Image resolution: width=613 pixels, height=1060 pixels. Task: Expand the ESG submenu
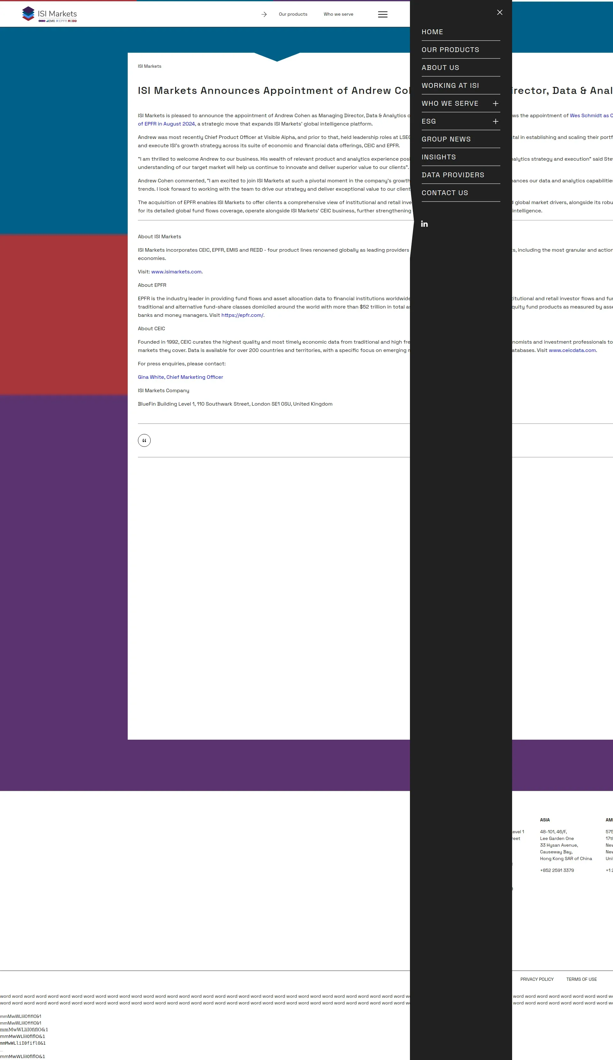tap(496, 122)
